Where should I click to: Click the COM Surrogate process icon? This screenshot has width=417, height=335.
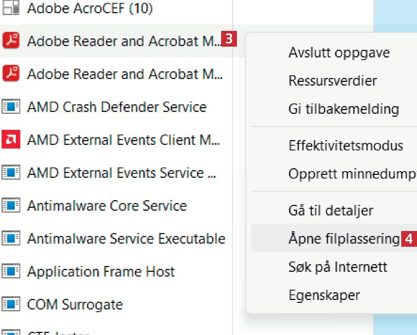tap(11, 304)
